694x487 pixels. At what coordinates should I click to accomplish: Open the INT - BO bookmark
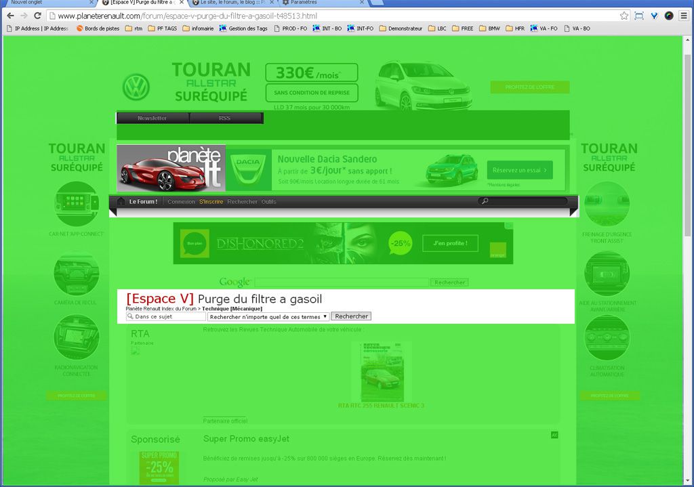click(x=327, y=28)
